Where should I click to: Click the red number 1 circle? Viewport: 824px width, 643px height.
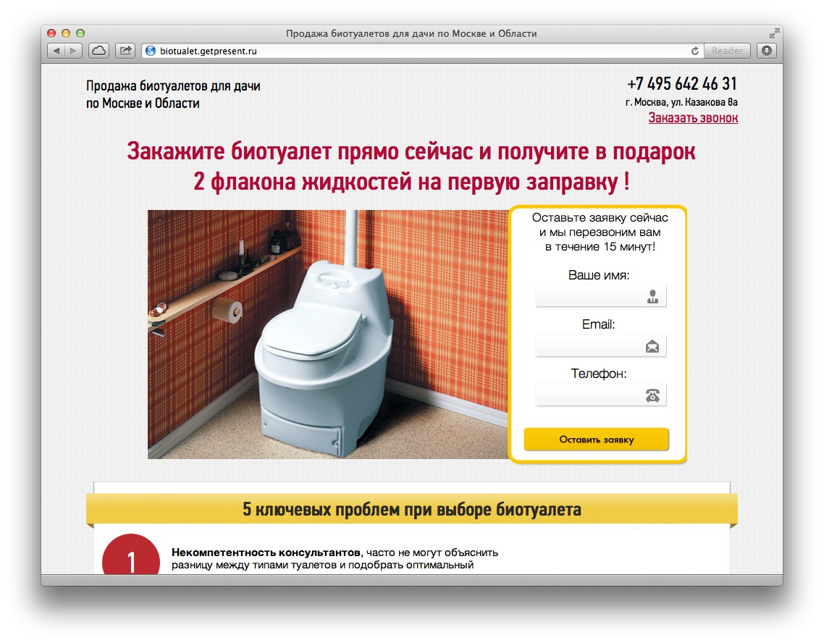131,554
